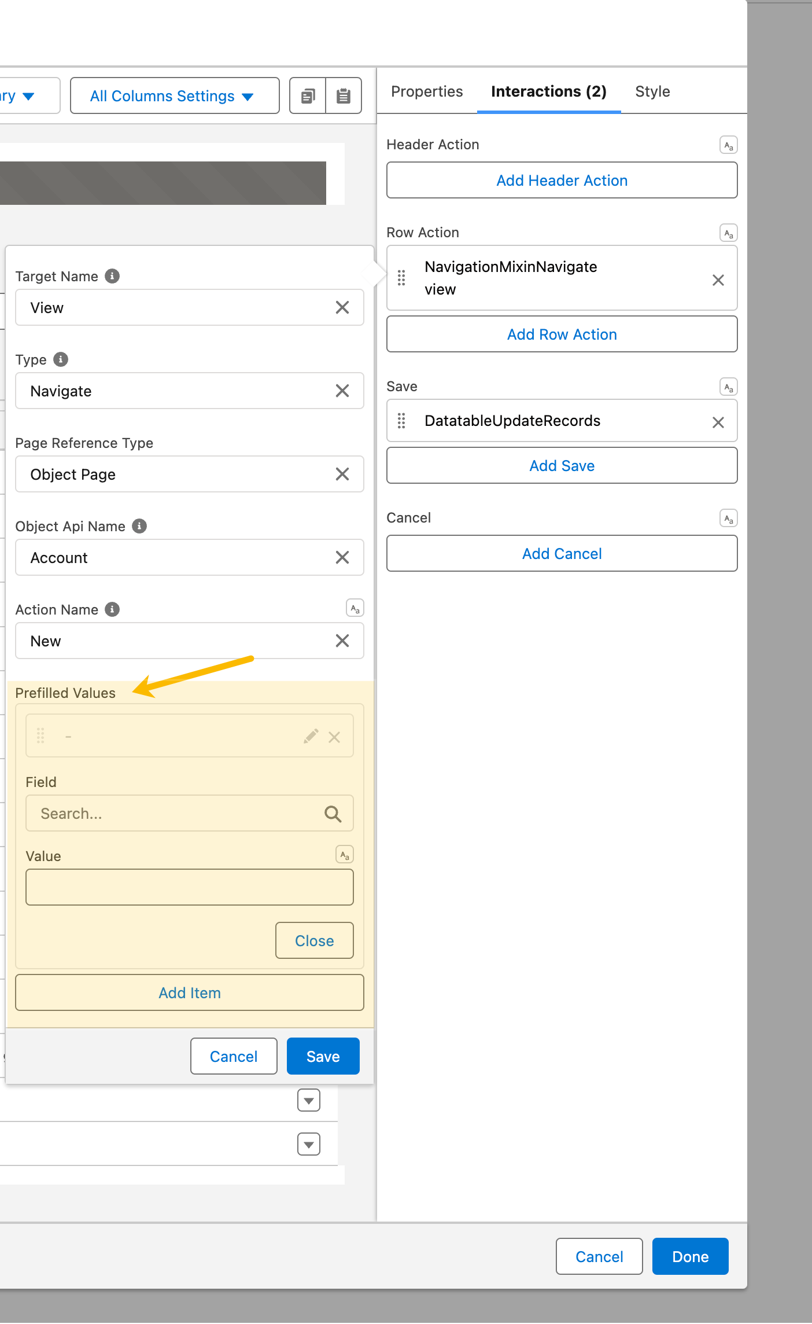Screen dimensions: 812x1324
Task: Remove the NavigationMixinNavigate row action
Action: click(x=718, y=280)
